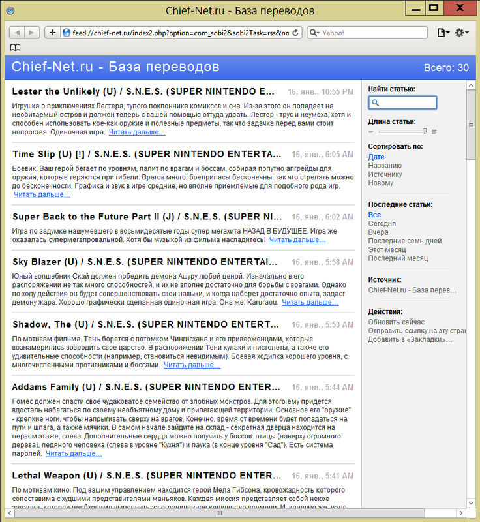
Task: Click the horizontal scrollbar left arrow
Action: [9, 513]
